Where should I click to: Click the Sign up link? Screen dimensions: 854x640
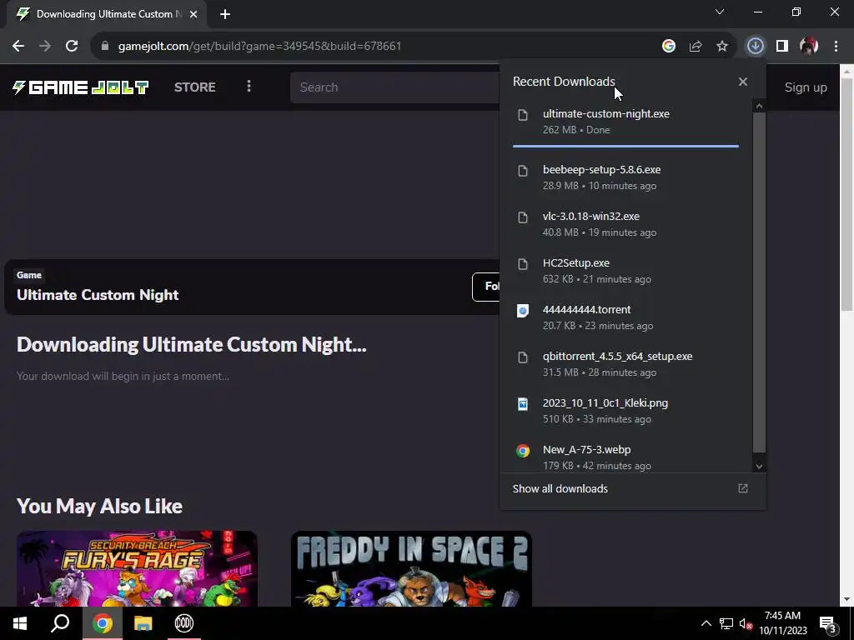[806, 87]
